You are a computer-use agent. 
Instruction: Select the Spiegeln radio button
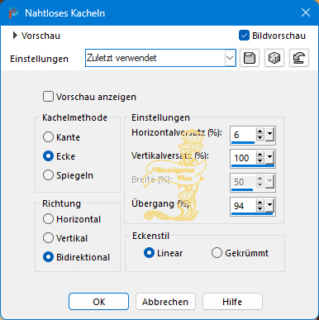coord(48,175)
